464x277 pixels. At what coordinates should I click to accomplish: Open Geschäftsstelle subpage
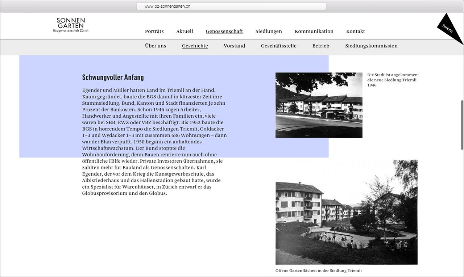(279, 46)
